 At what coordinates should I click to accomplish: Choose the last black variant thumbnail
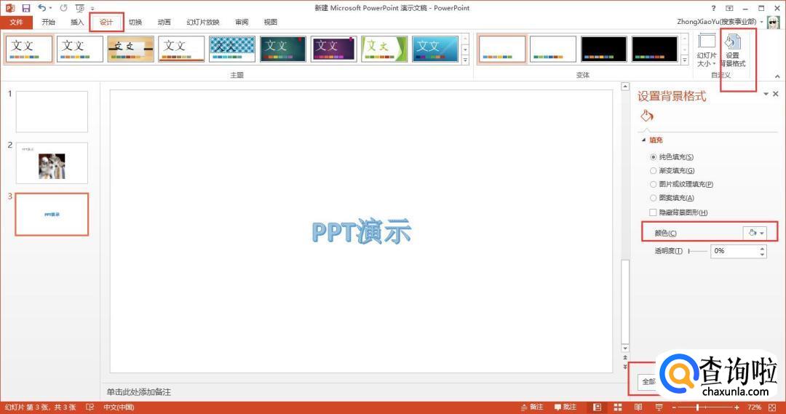(x=655, y=49)
